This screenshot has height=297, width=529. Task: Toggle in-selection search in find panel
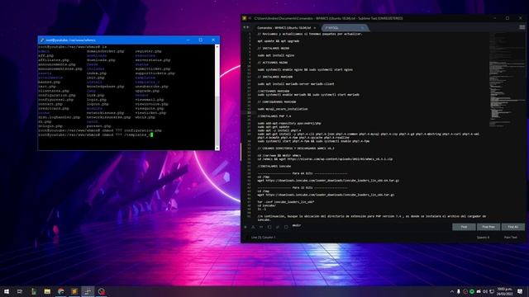[x=278, y=227]
